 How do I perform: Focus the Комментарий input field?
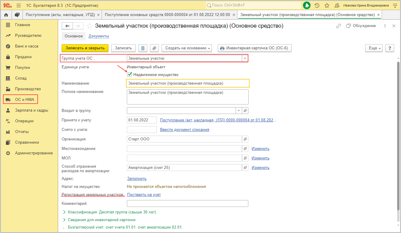[x=188, y=204]
